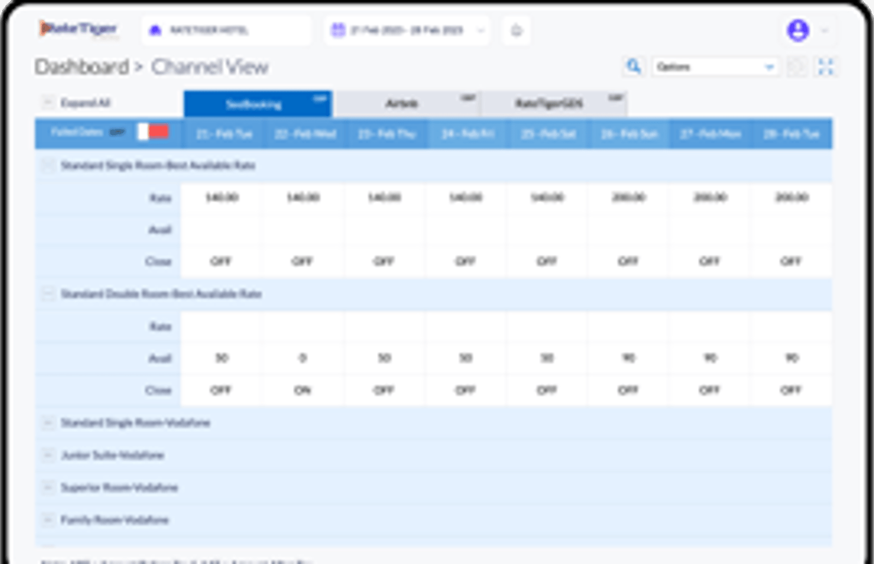Click the RateTiger logo

point(78,29)
